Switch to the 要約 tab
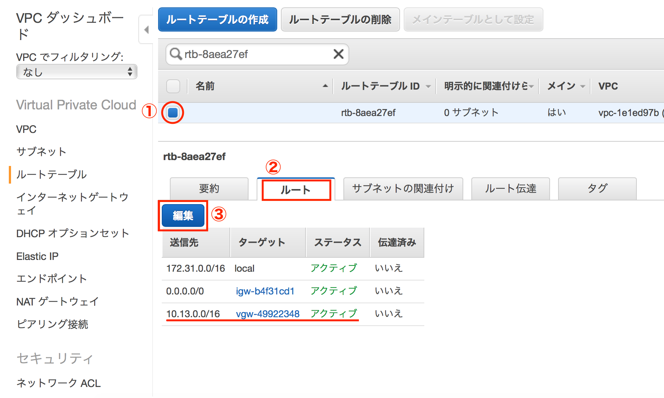The height and width of the screenshot is (398, 664). [x=209, y=189]
